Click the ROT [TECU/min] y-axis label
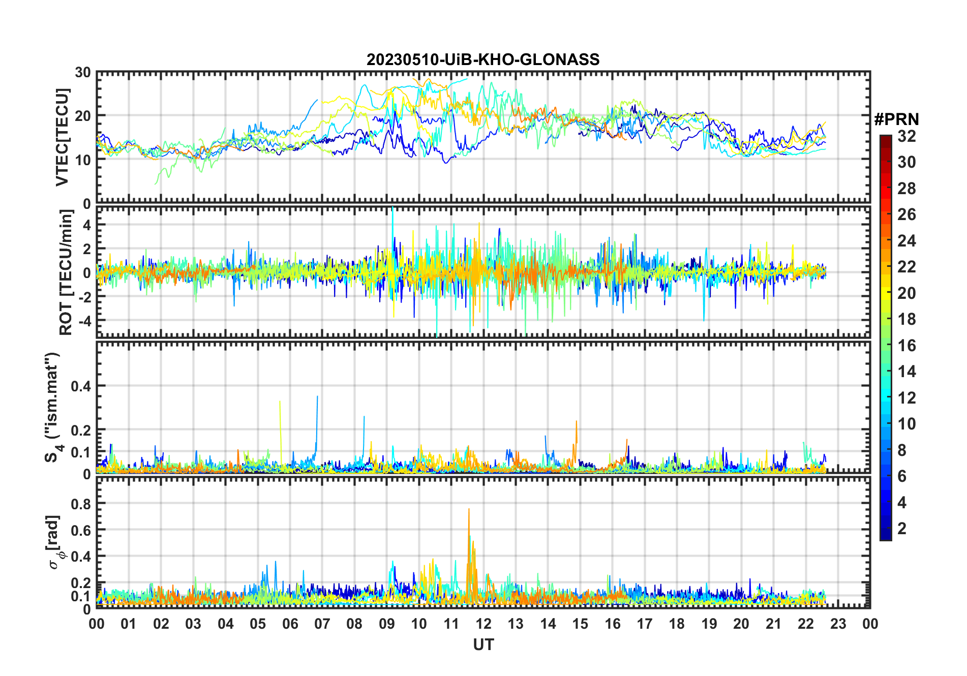The image size is (967, 676). pos(66,272)
